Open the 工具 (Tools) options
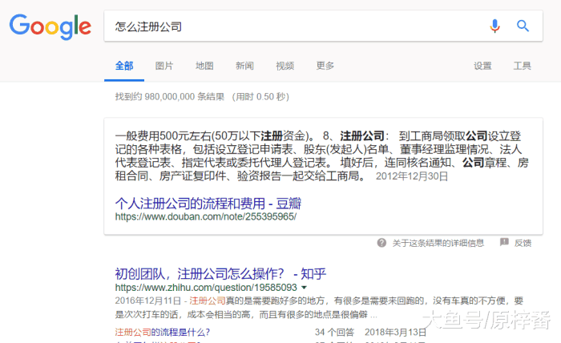This screenshot has height=343, width=561. [x=522, y=66]
